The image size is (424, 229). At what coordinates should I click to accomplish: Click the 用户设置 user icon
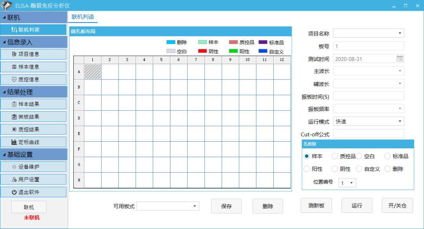coord(15,179)
